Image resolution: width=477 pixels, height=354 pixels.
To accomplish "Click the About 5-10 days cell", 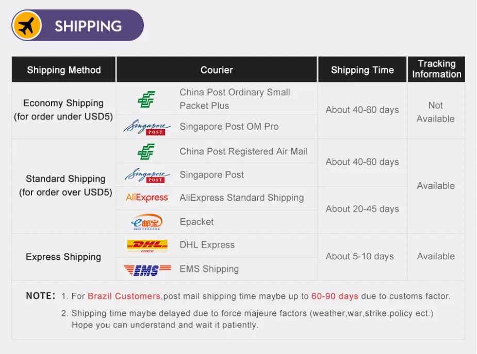I will 359,256.
